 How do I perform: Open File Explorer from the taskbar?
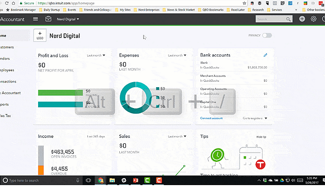point(112,180)
